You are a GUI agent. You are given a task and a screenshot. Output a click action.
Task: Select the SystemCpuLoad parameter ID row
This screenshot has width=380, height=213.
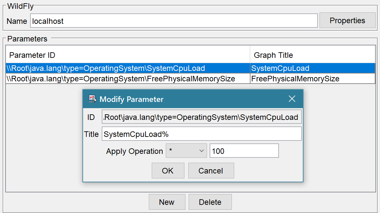pyautogui.click(x=128, y=68)
